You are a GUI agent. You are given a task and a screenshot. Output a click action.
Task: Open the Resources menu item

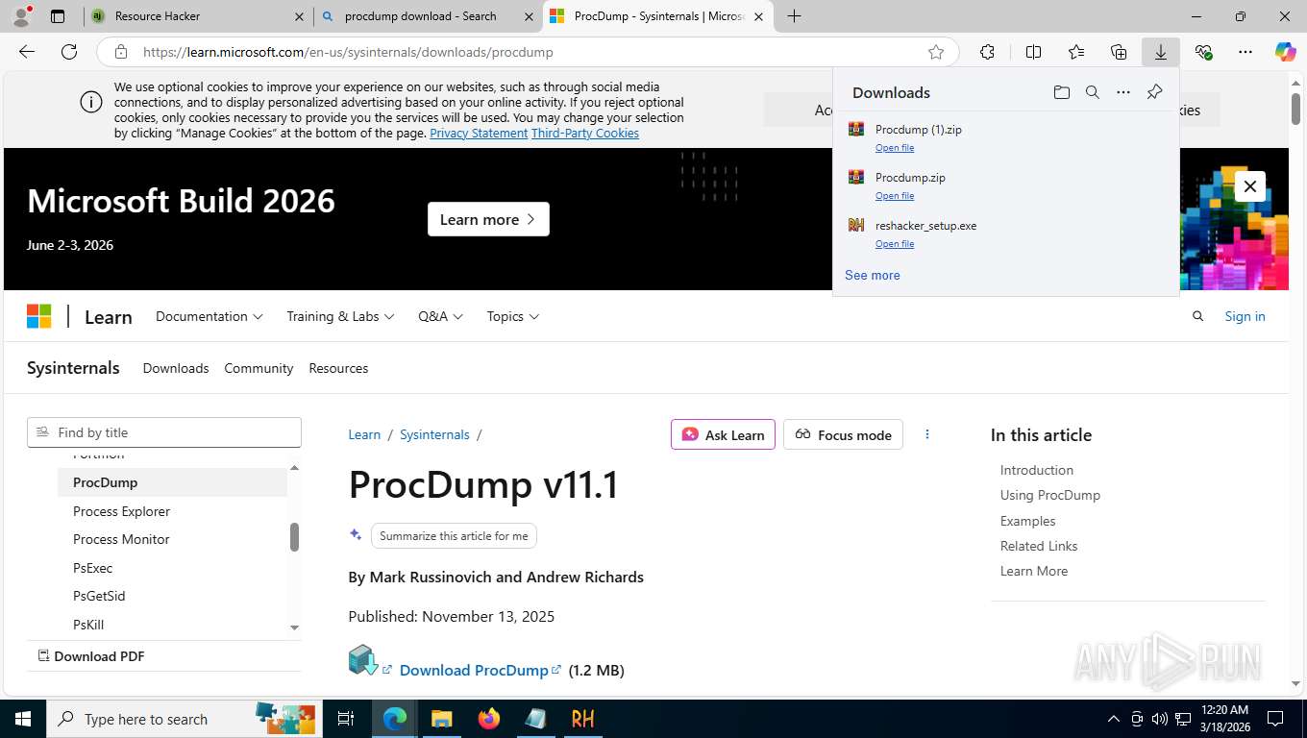pyautogui.click(x=338, y=368)
